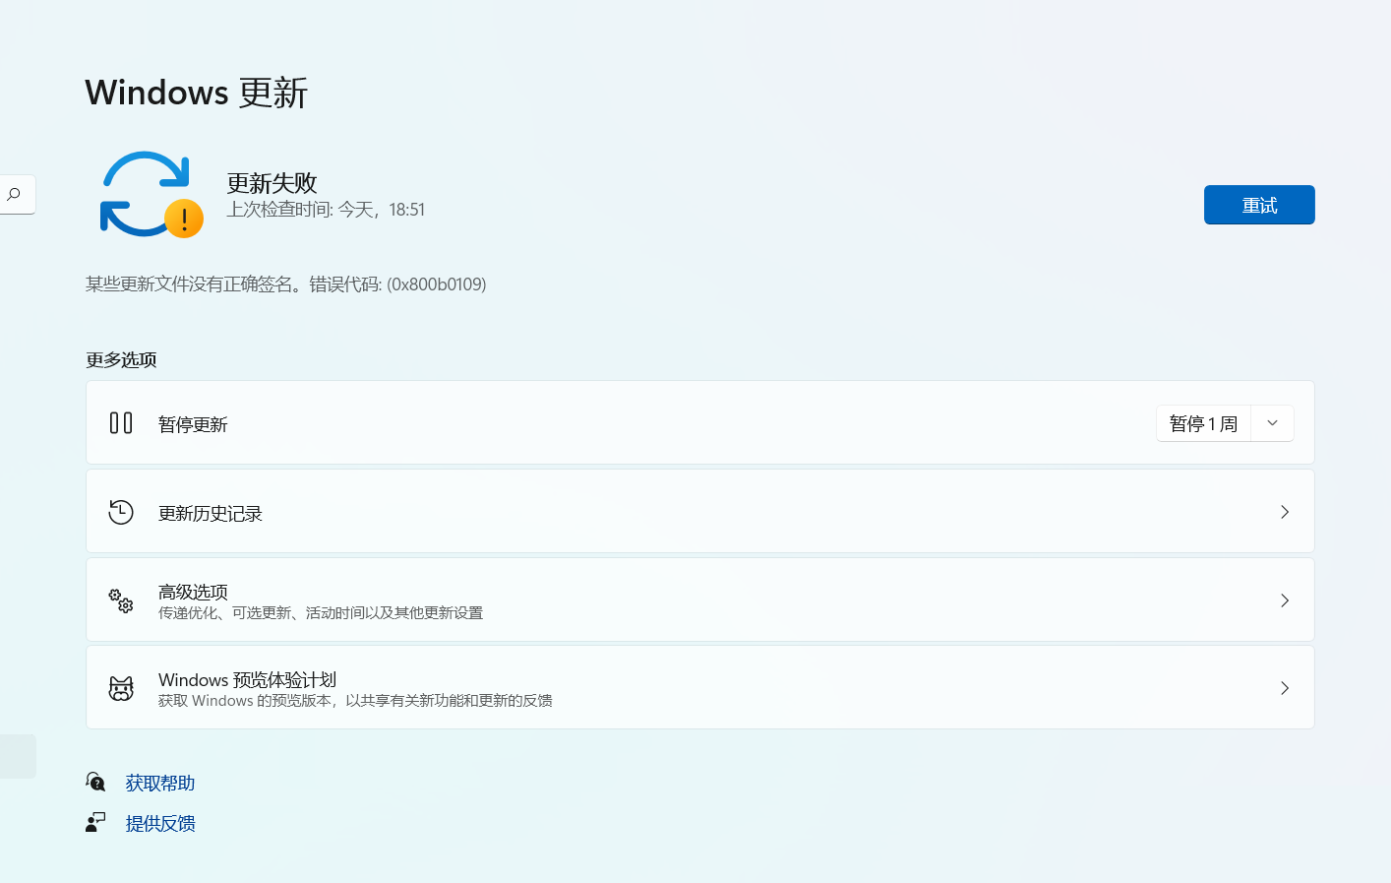Expand the pause duration dropdown arrow
1391x883 pixels.
point(1272,422)
